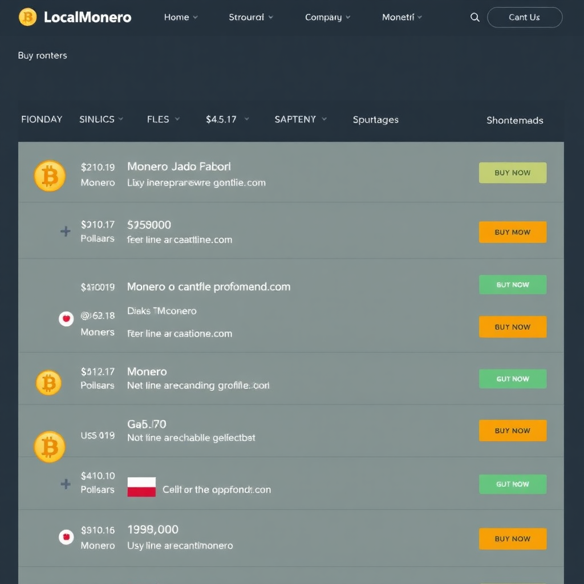Click the Ga5.l70 title
The image size is (584, 584).
click(147, 424)
